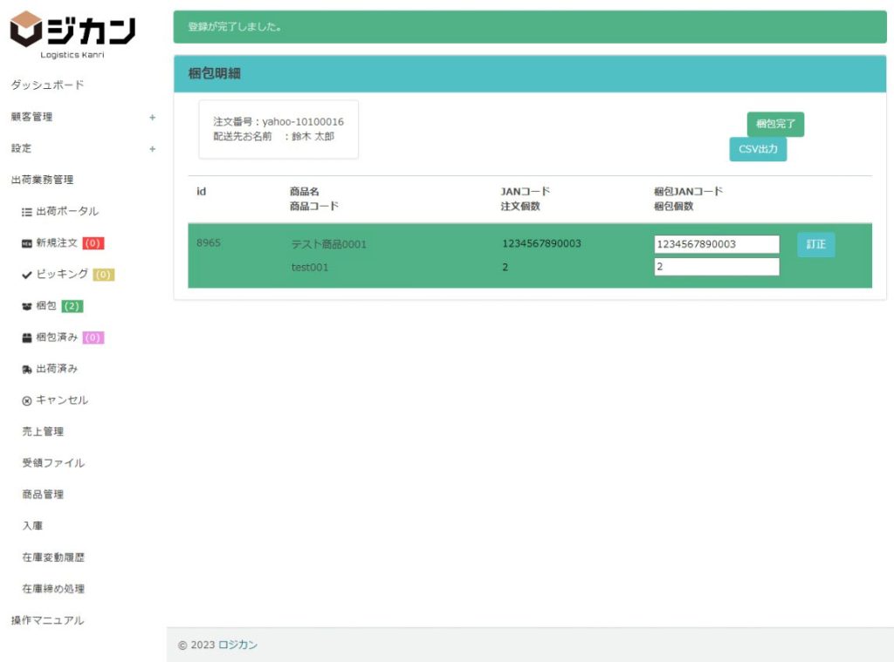This screenshot has width=894, height=662.
Task: Click the 梱包 boxes icon
Action: (27, 306)
